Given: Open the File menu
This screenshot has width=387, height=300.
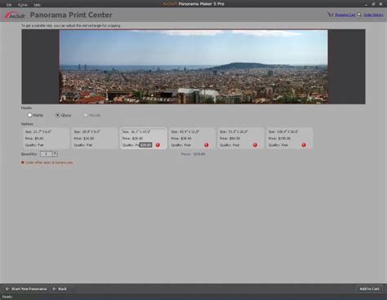Looking at the screenshot, I should pos(9,5).
